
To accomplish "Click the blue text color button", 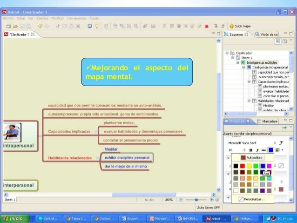I will (271, 150).
